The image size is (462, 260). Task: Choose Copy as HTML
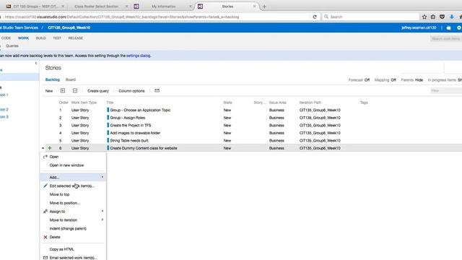pos(61,249)
